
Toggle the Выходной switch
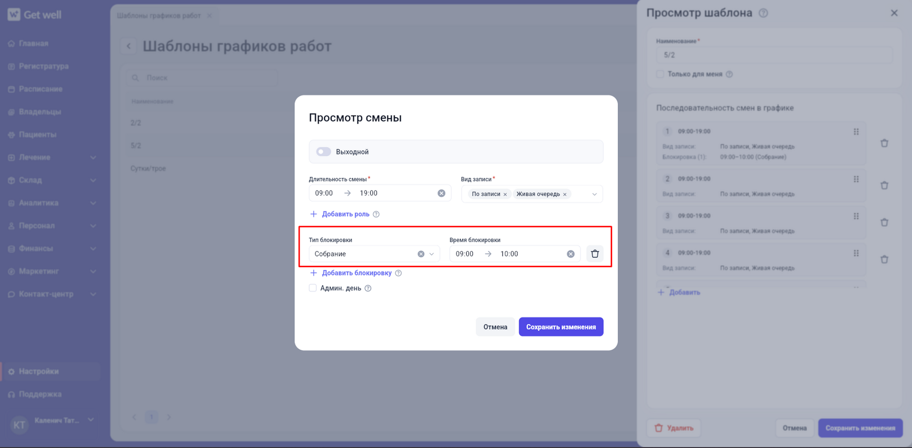coord(324,152)
